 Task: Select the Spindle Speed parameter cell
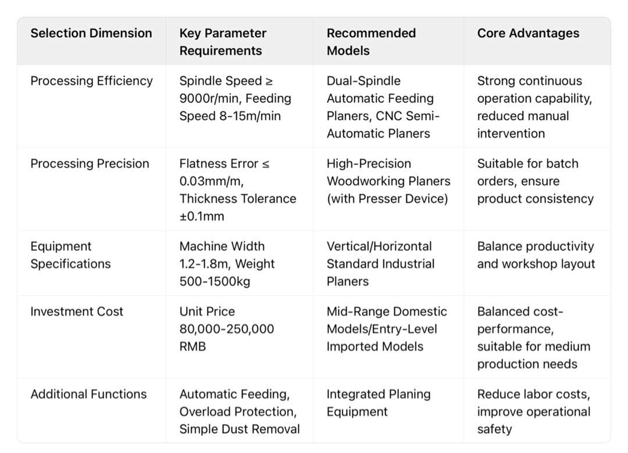pos(235,98)
